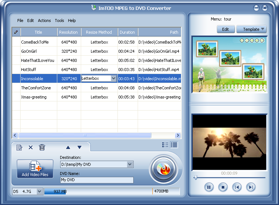The height and width of the screenshot is (205, 279).
Task: Close the converter window
Action: coord(265,8)
